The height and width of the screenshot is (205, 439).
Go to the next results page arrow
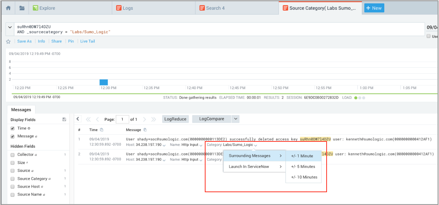pyautogui.click(x=144, y=119)
